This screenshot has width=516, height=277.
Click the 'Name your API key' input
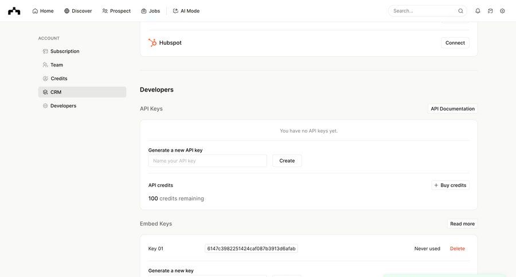208,161
